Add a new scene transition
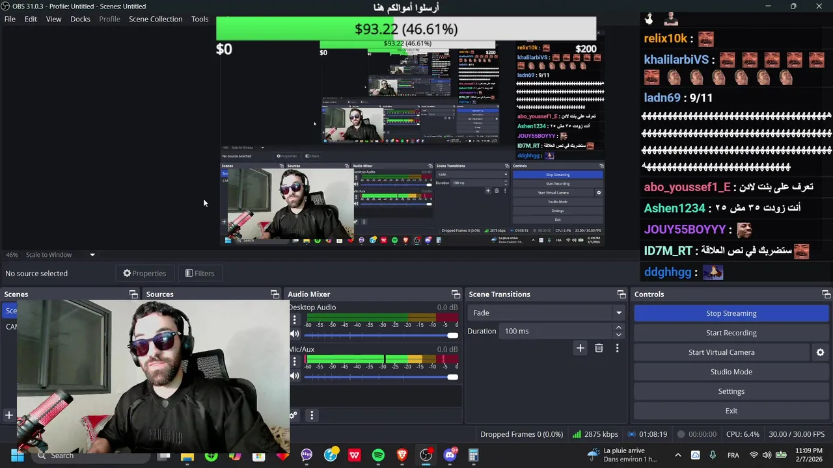Viewport: 833px width, 468px height. [580, 348]
